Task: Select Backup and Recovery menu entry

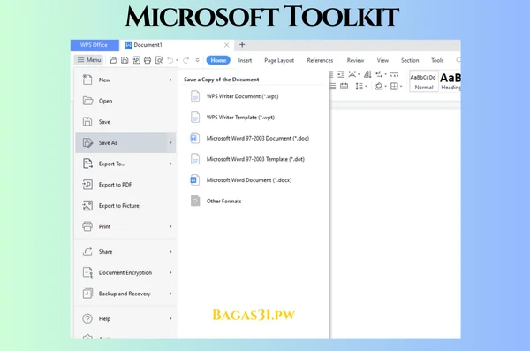Action: point(125,294)
